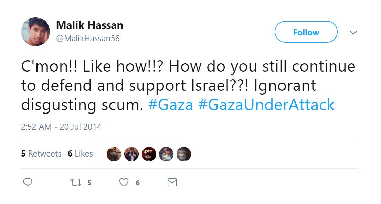The image size is (381, 204).
Task: Click the reply speech bubble icon
Action: click(28, 182)
